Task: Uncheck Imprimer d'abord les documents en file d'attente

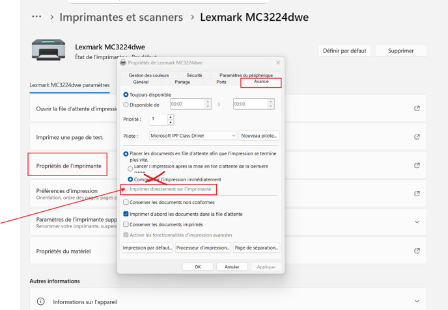Action: [x=126, y=214]
